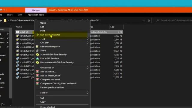Click the breadcrumb chevron before folder name

(x=8, y=21)
